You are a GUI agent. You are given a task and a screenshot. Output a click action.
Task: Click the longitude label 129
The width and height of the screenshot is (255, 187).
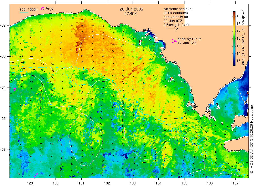30,183
